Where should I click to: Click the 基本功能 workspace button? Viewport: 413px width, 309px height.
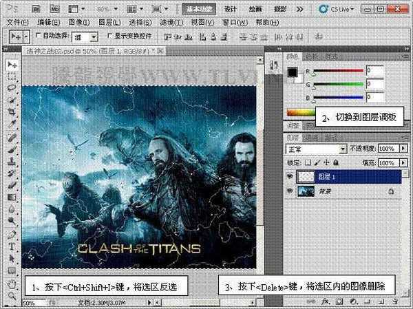(201, 9)
